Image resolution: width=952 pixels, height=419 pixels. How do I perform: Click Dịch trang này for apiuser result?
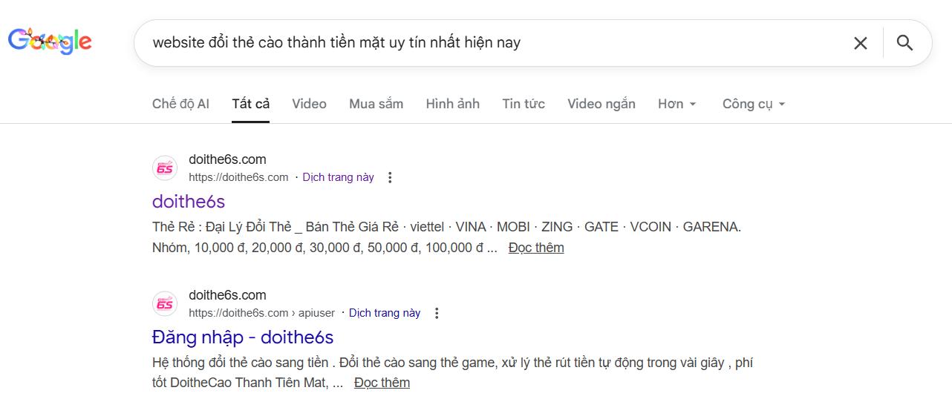point(385,313)
